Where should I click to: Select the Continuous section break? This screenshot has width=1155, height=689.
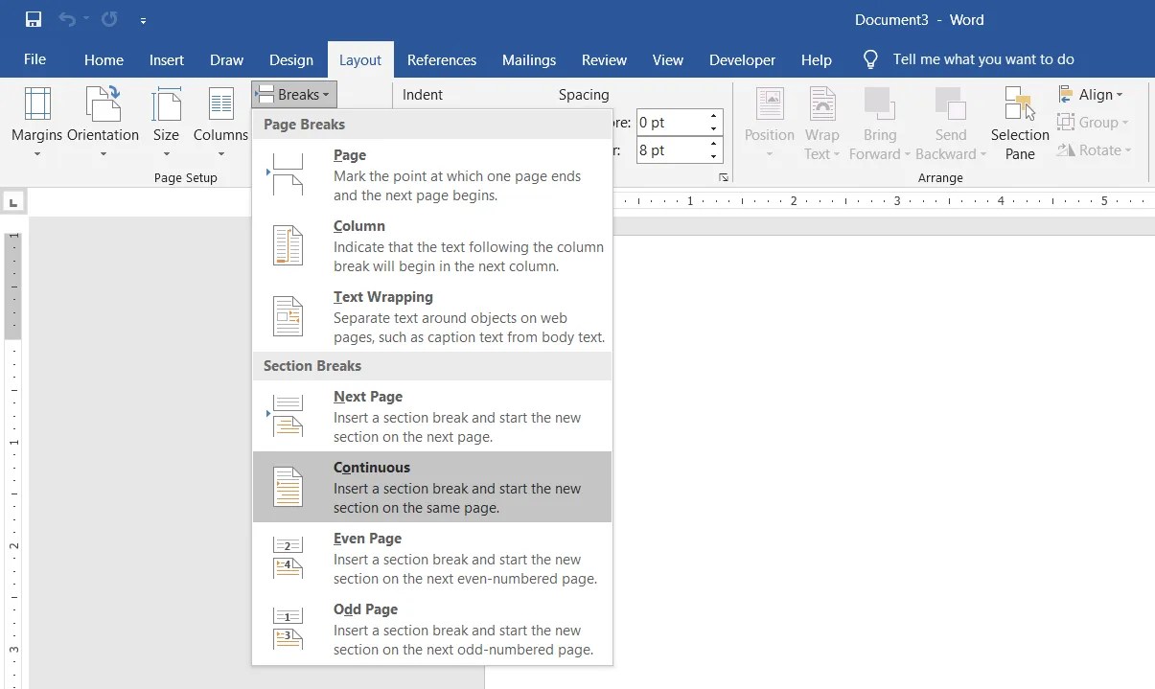point(431,487)
